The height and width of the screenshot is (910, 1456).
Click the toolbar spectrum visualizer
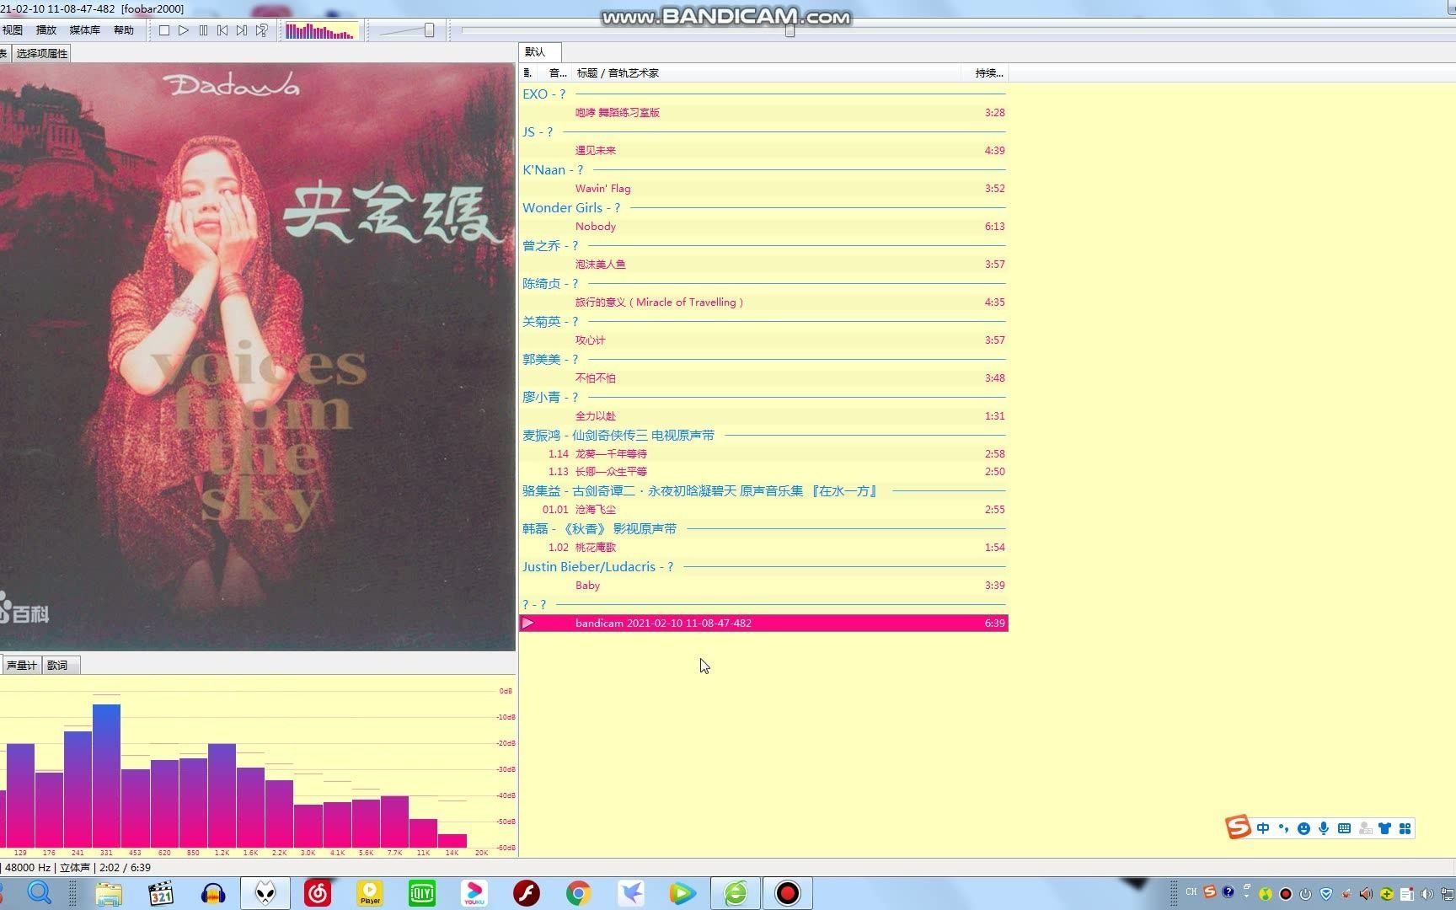(x=321, y=31)
